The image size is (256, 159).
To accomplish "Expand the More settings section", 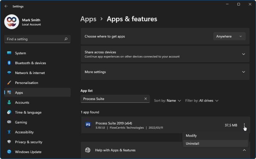I will (x=244, y=72).
